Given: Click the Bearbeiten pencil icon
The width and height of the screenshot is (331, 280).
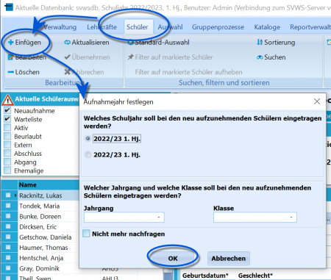Looking at the screenshot, I should click(x=10, y=57).
